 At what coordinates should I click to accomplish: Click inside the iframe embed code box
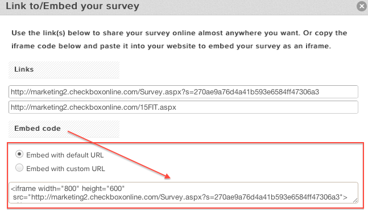(x=183, y=193)
